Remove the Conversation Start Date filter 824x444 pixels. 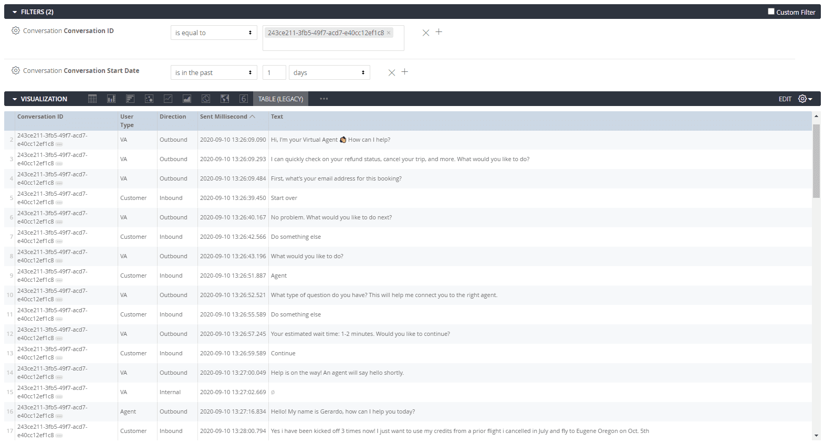(x=392, y=72)
